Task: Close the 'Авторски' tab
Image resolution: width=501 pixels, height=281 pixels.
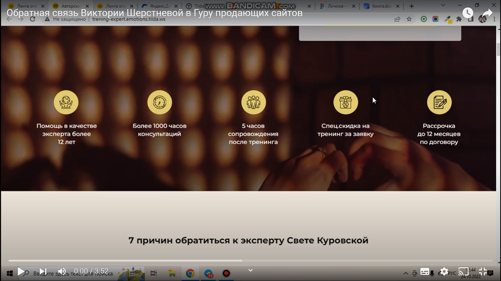Action: click(87, 6)
